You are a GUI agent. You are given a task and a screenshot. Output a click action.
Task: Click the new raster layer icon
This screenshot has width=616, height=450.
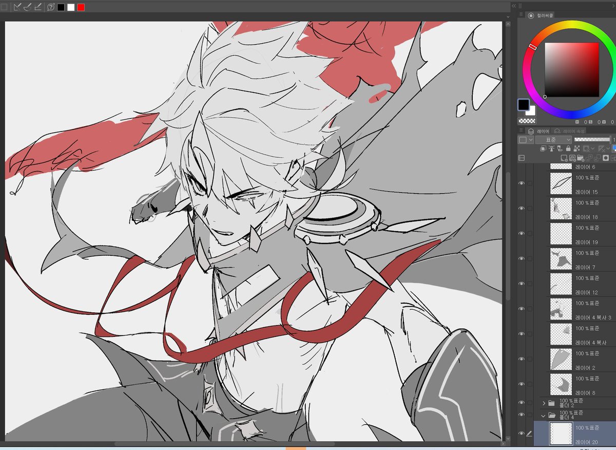[x=564, y=158]
